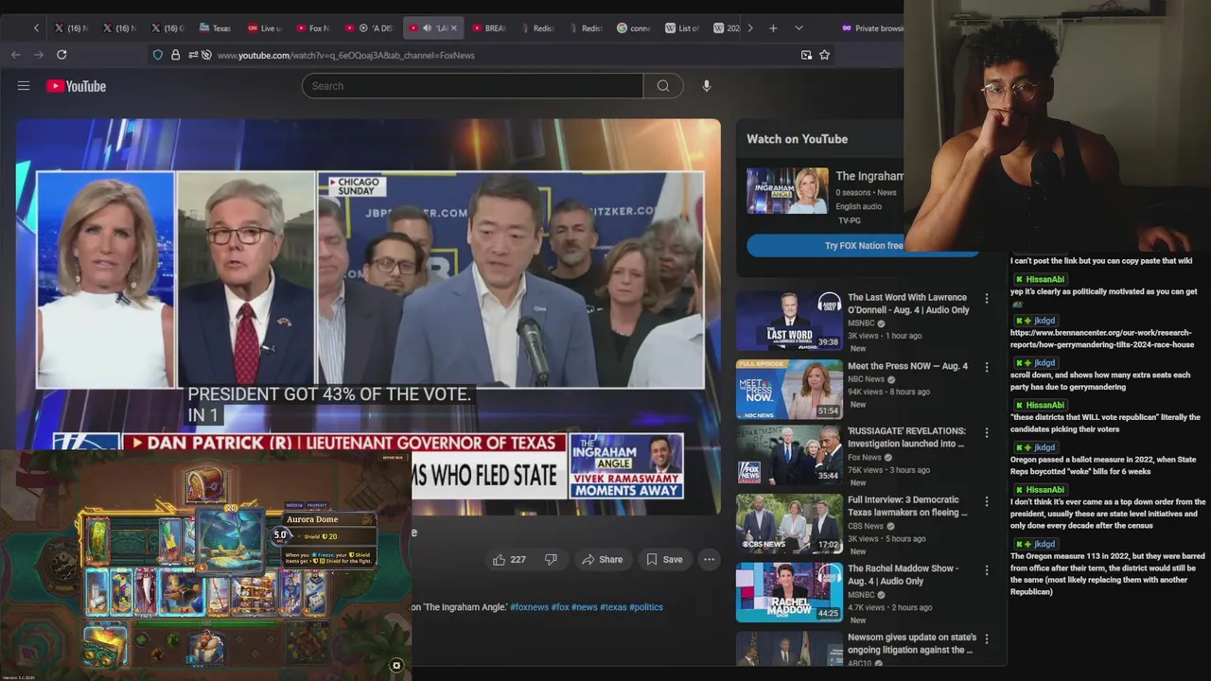Click Report Bug button in game overlay
Viewport: 1211px width, 681px height.
[x=393, y=458]
